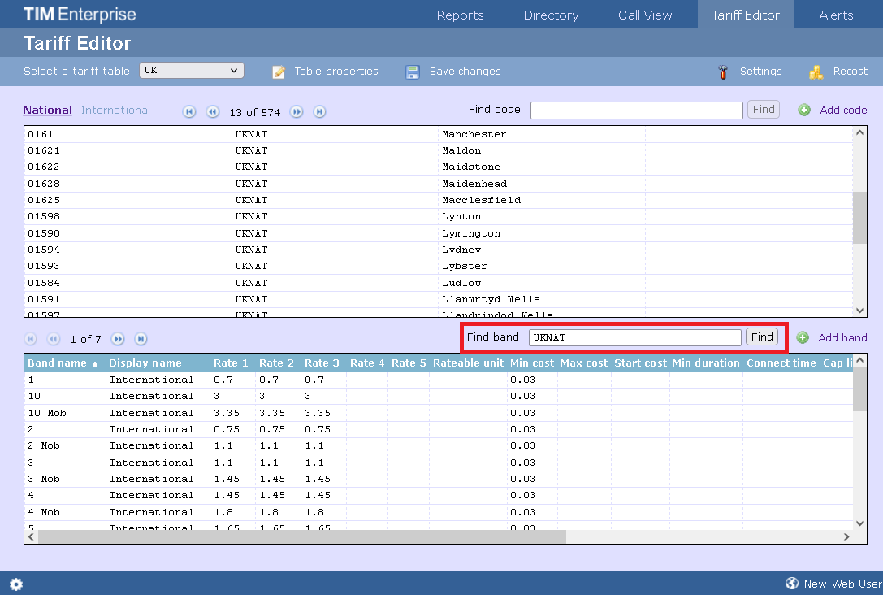Open the gear settings icon in footer
Viewport: 883px width, 595px height.
(x=16, y=584)
